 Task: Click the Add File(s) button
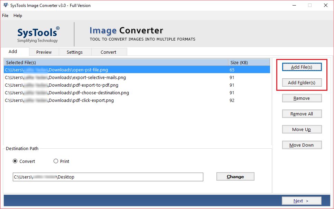point(301,67)
